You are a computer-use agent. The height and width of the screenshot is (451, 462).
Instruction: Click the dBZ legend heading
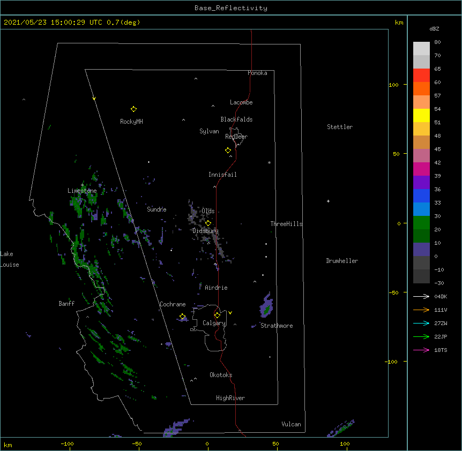coord(434,28)
